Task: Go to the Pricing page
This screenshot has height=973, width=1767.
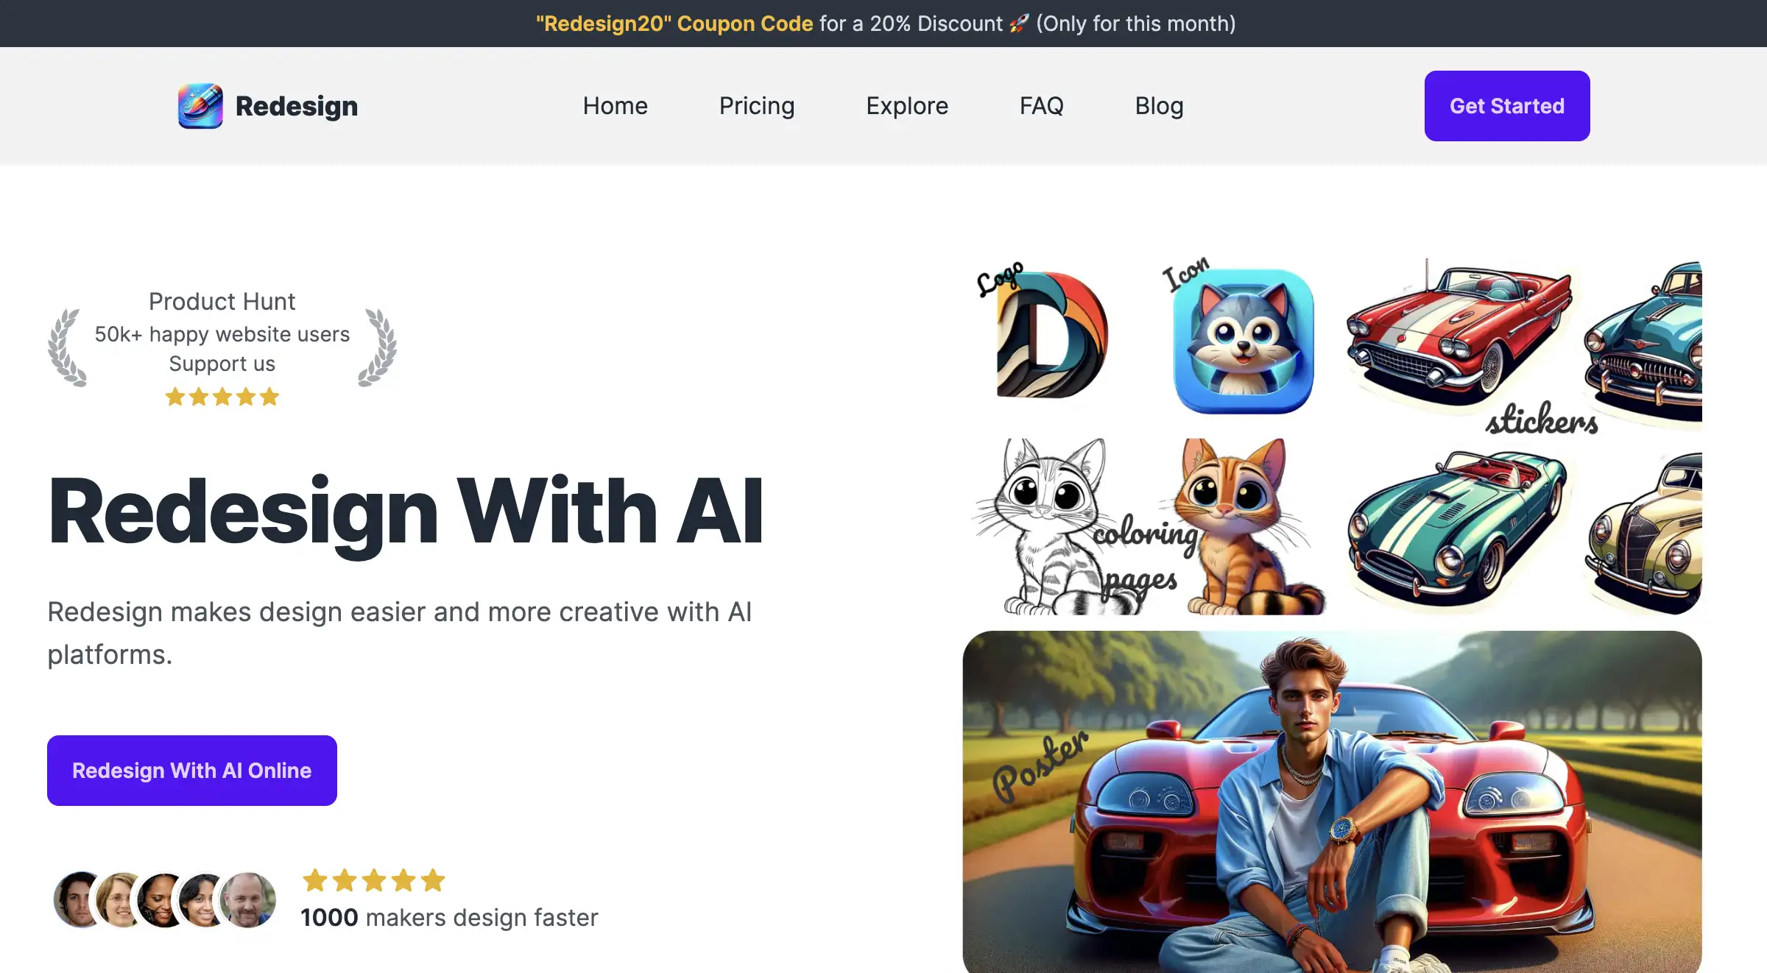Action: (x=757, y=106)
